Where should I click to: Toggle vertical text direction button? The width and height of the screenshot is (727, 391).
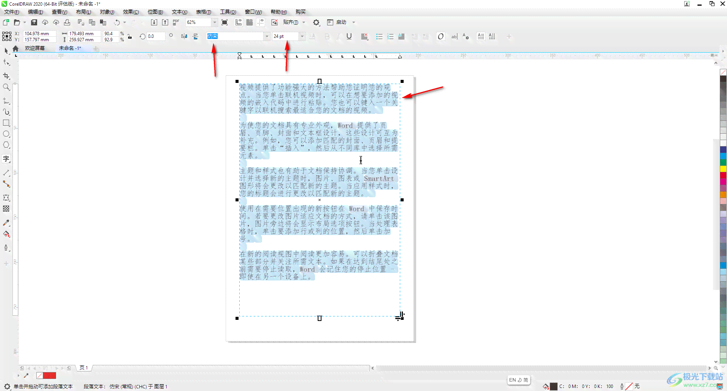(x=492, y=36)
